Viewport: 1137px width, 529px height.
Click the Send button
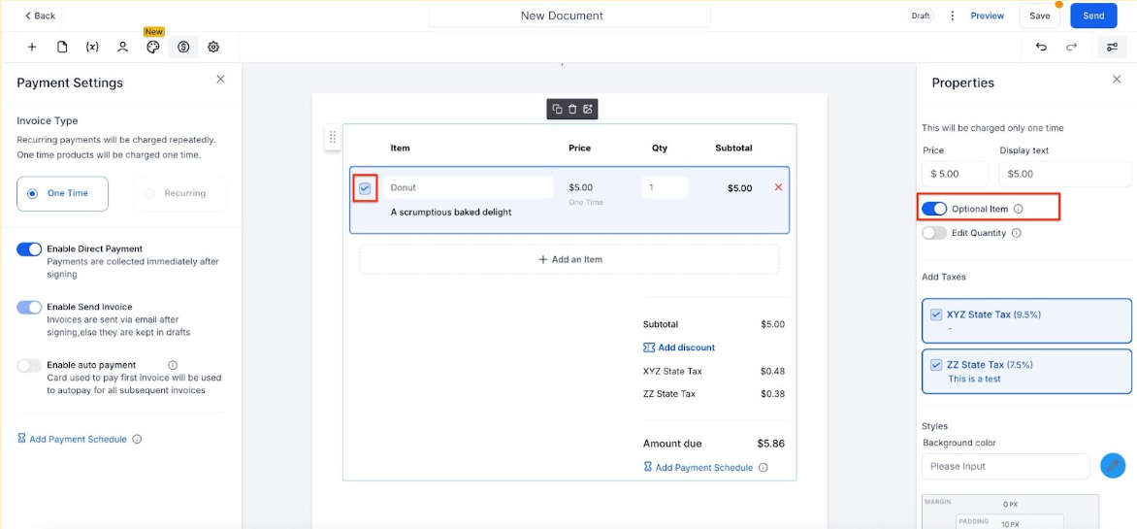tap(1093, 16)
